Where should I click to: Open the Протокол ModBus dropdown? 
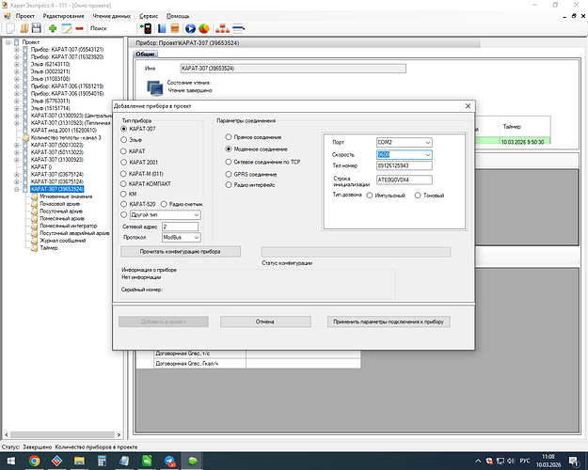tap(194, 238)
